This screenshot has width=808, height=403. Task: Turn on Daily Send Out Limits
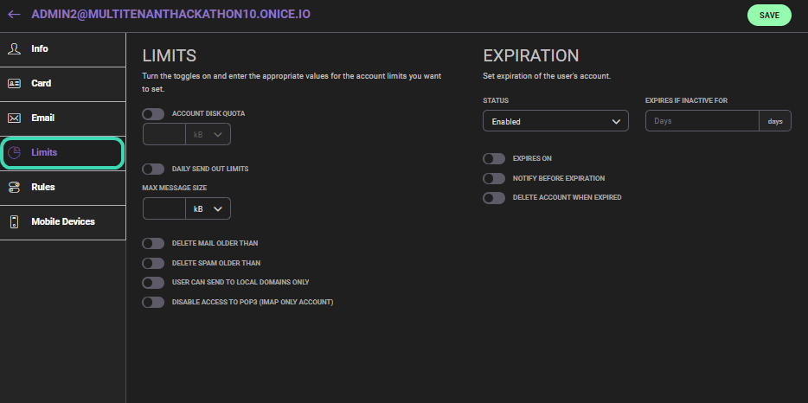click(x=153, y=169)
